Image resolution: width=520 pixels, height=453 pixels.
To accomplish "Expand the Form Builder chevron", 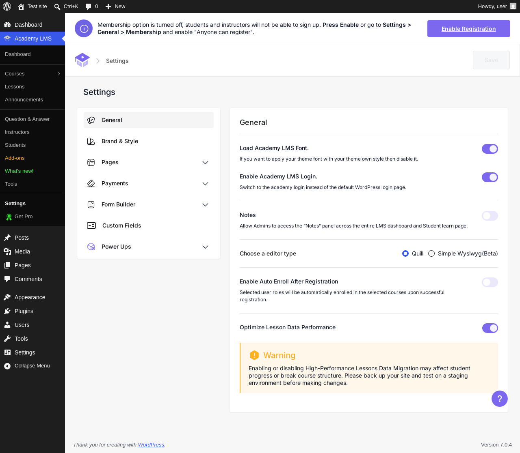I will pyautogui.click(x=206, y=205).
